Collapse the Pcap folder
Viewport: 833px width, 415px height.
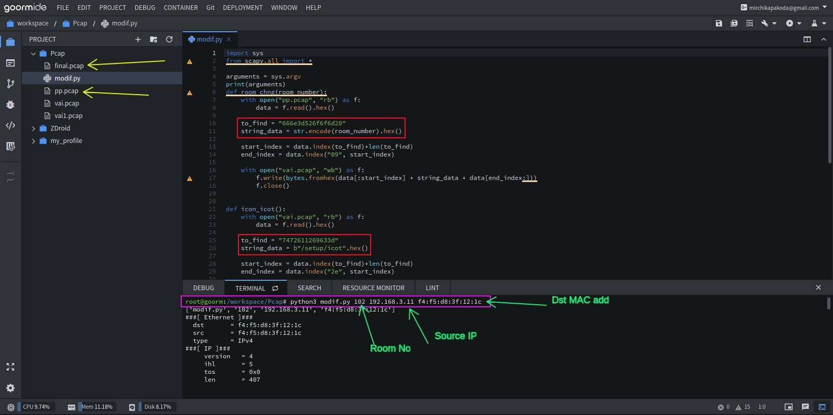pos(33,54)
